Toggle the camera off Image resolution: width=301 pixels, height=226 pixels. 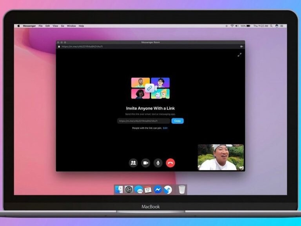pos(146,163)
